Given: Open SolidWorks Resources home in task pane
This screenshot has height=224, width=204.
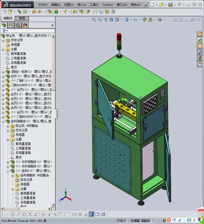Looking at the screenshot, I should [x=200, y=34].
